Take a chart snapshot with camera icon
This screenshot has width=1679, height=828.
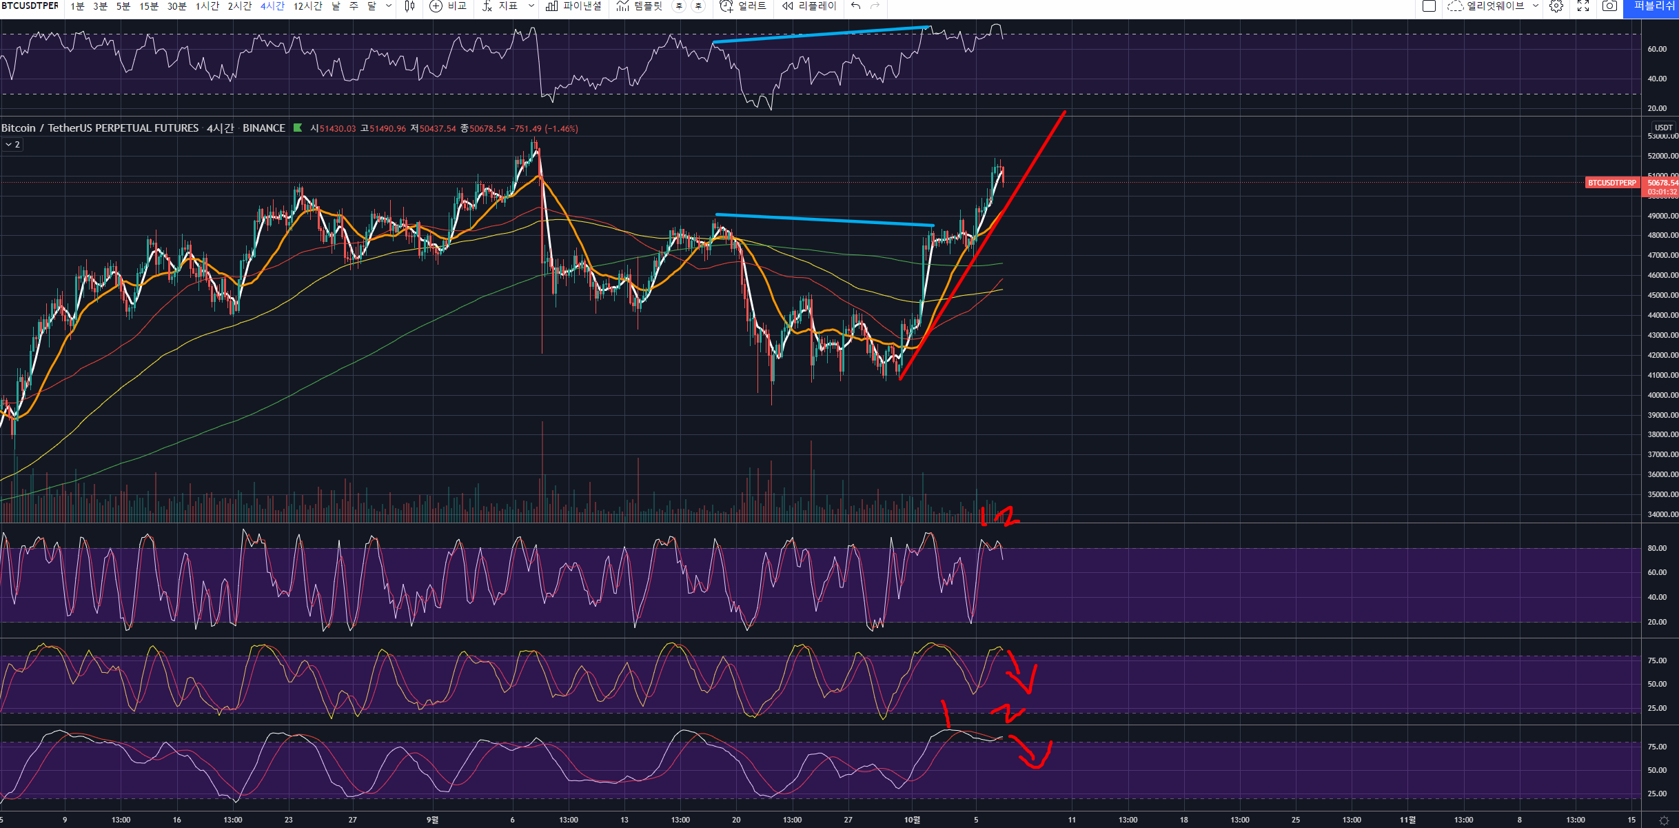(x=1609, y=6)
